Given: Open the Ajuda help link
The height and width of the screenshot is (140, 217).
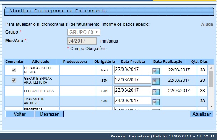Looking at the screenshot, I should 207,24.
